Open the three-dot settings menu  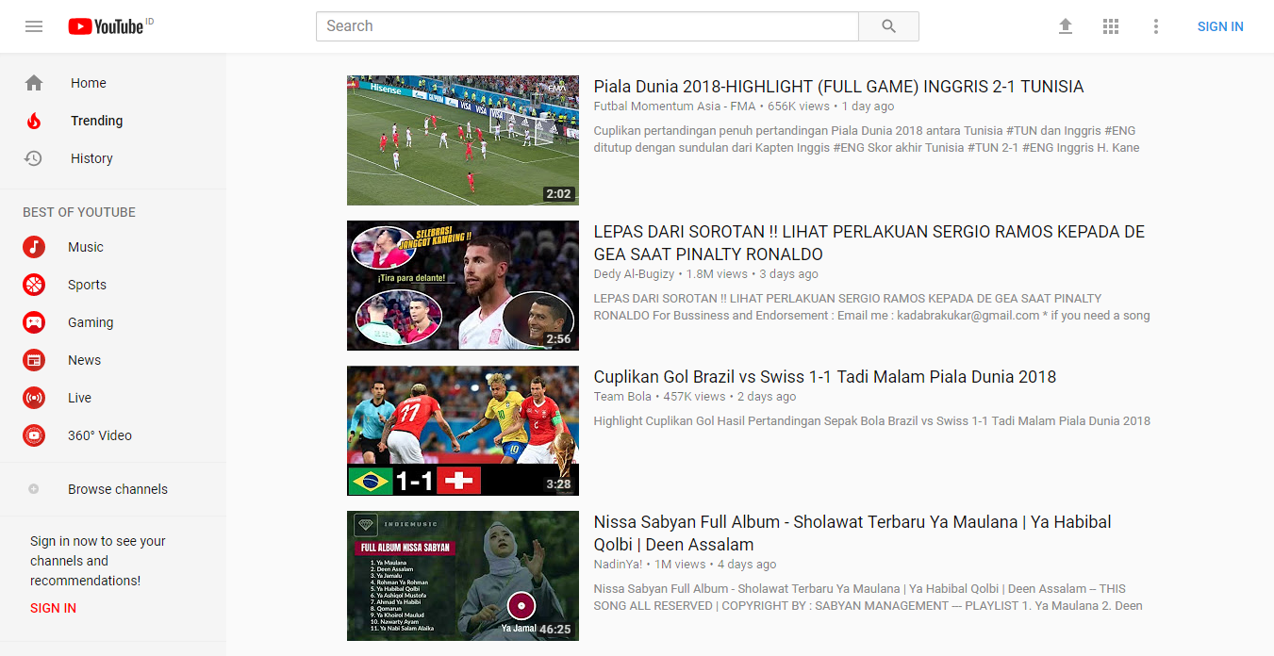[x=1156, y=26]
